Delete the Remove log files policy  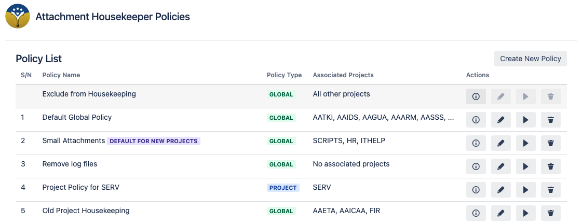tap(550, 166)
